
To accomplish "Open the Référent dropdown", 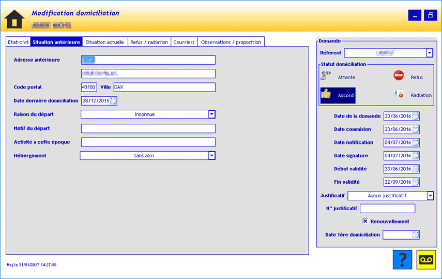I will pos(429,53).
